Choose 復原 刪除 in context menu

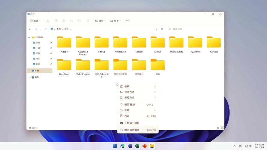pyautogui.click(x=138, y=105)
